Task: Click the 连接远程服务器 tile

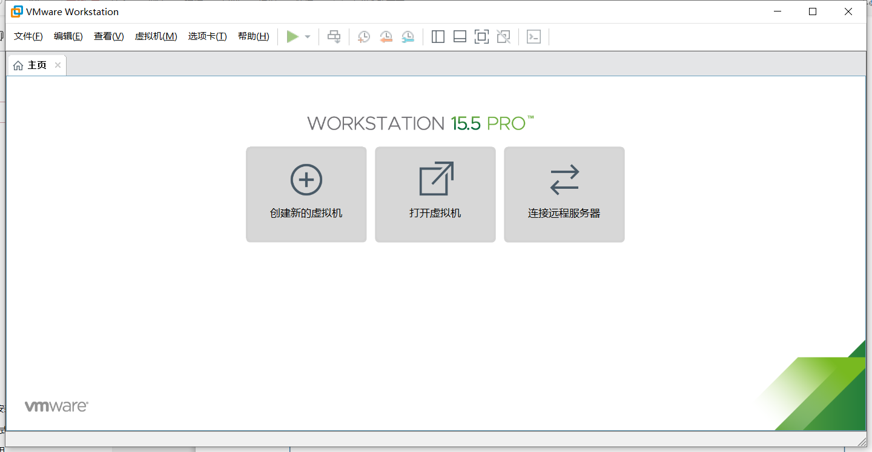Action: click(564, 194)
